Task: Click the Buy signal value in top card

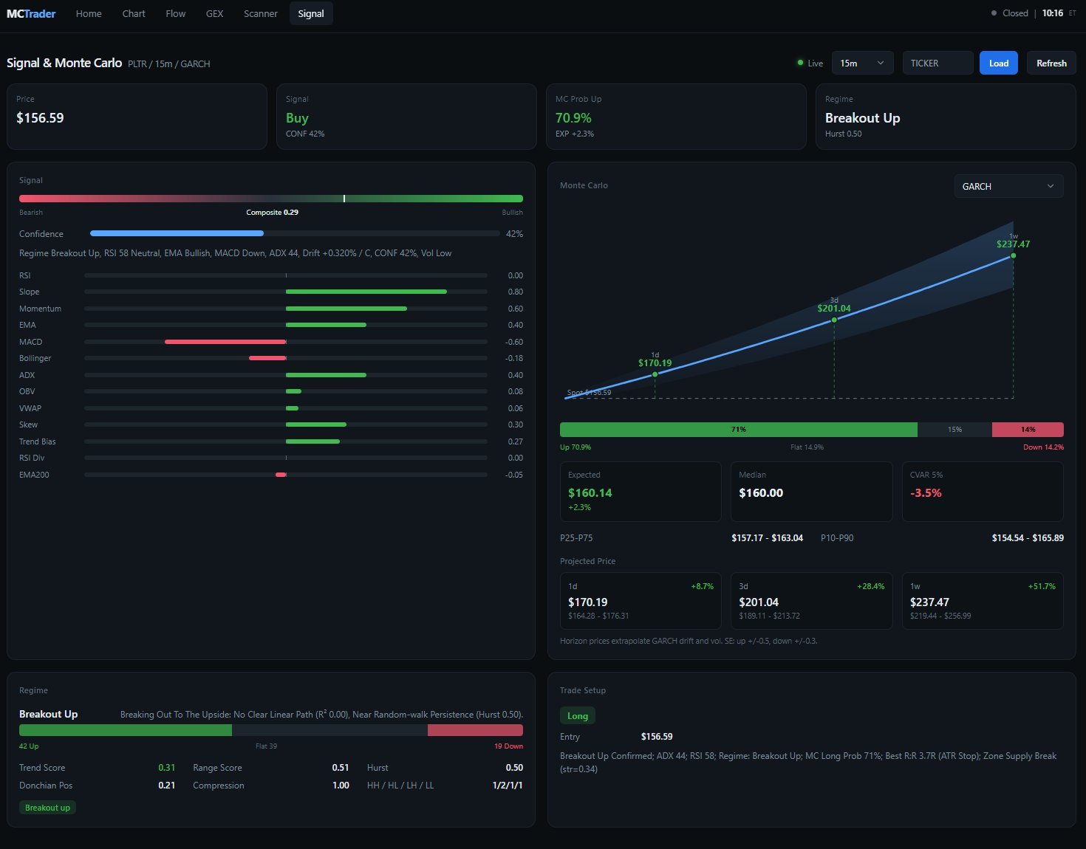Action: click(x=297, y=118)
